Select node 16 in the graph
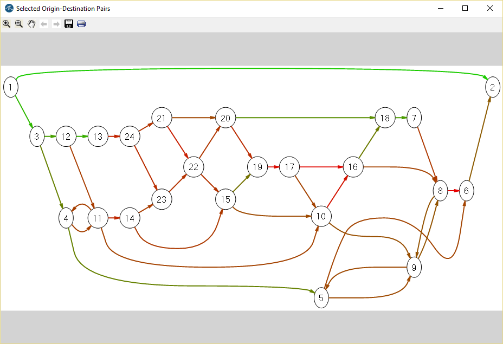Screen dimensions: 503x344 point(353,167)
